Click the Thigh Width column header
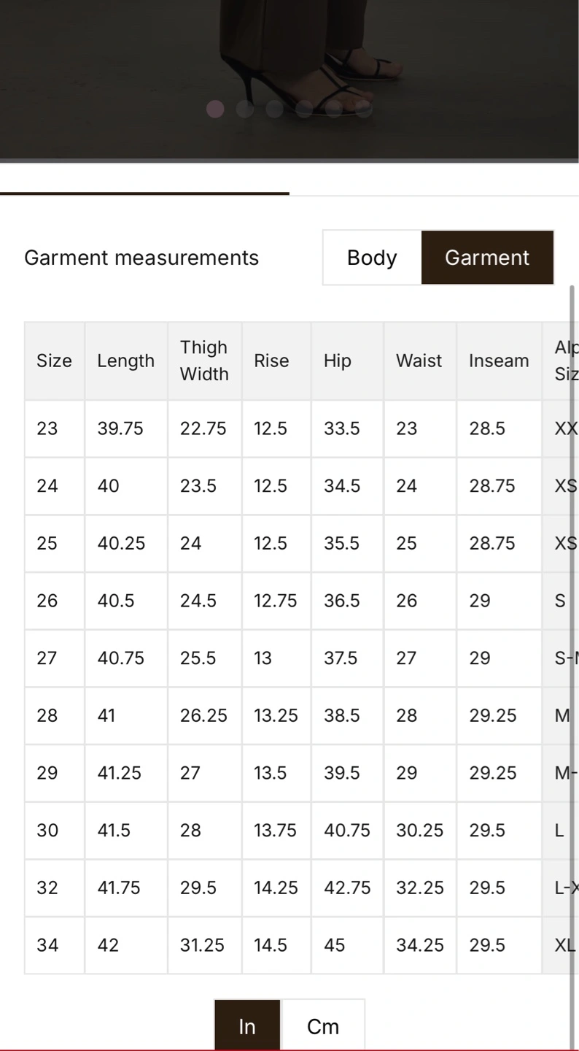This screenshot has height=1051, width=579. (x=204, y=361)
